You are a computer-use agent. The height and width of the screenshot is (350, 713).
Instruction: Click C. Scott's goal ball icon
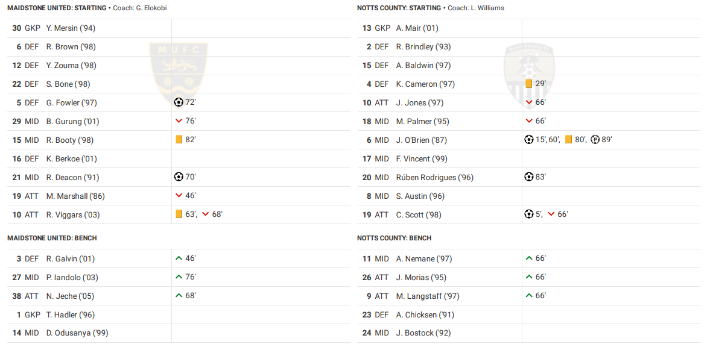tap(529, 214)
